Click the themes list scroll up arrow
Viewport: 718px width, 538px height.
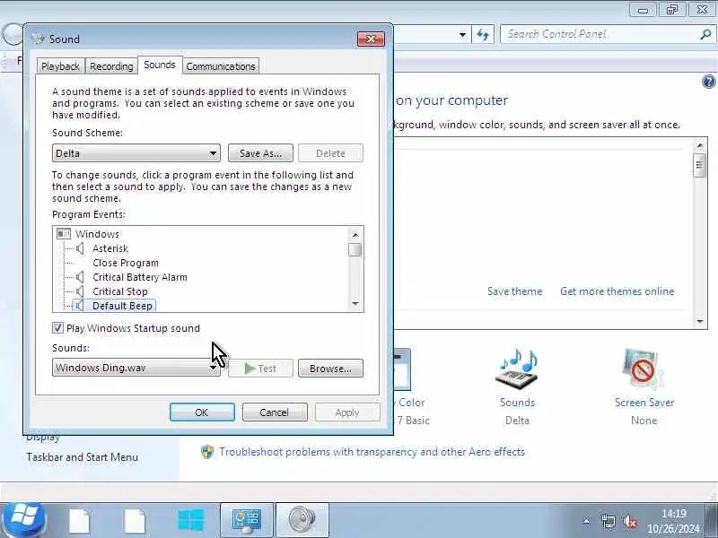point(700,146)
